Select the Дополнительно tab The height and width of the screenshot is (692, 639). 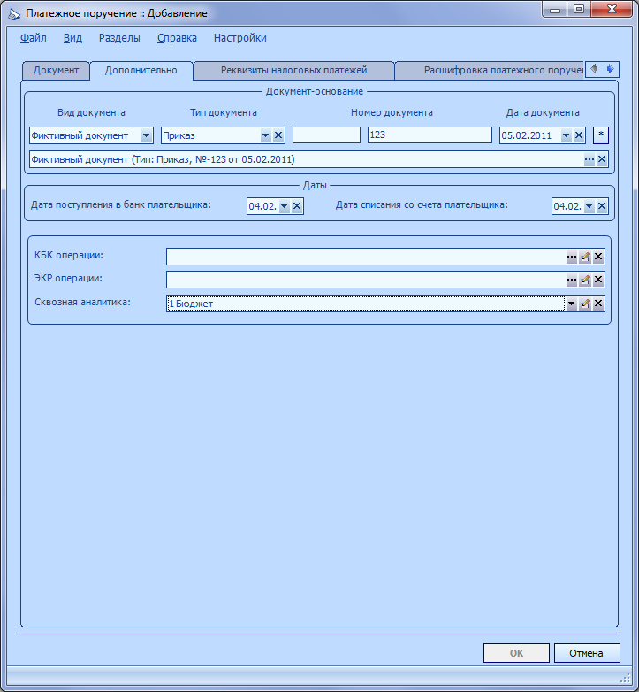coord(141,71)
